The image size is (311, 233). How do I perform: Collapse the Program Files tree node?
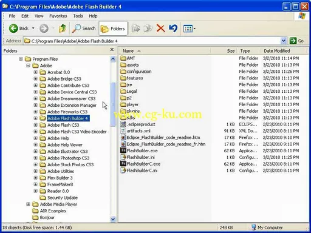point(21,59)
